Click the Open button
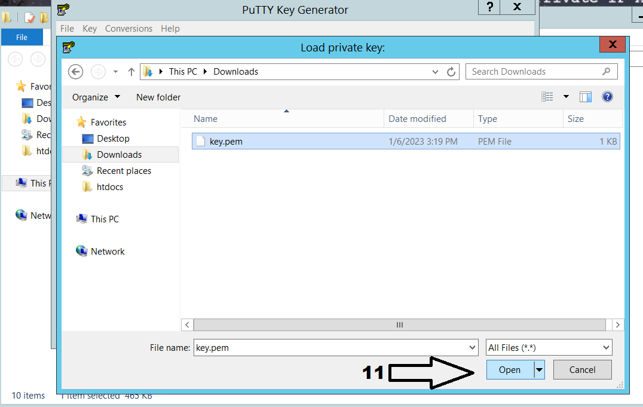The image size is (643, 407). tap(510, 370)
